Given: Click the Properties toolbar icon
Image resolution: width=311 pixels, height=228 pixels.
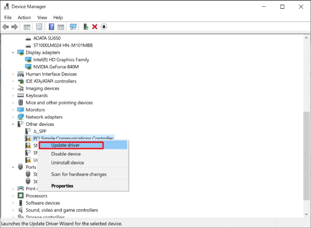Looking at the screenshot, I should 39,27.
